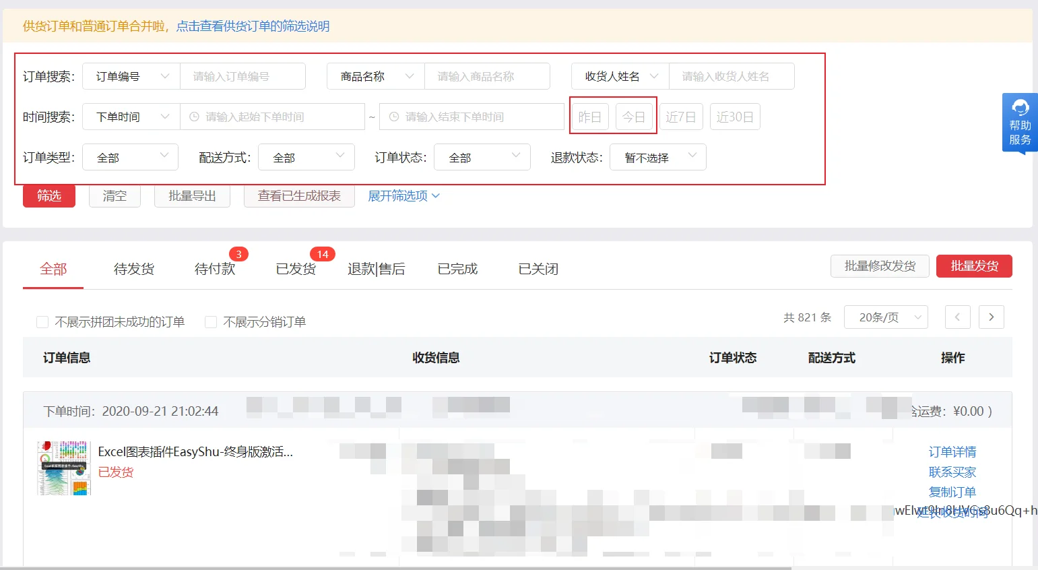The image size is (1038, 570).
Task: Change the 20条/页 page size dropdown
Action: click(886, 317)
